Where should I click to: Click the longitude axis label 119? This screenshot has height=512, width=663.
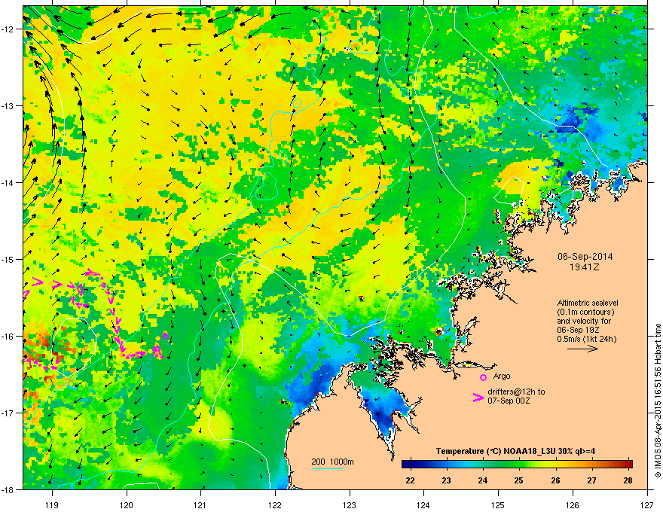point(52,504)
